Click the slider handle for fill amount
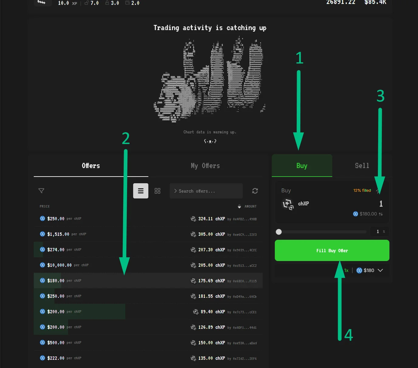 pos(279,232)
